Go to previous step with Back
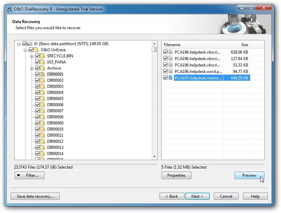Screen dimensions: 281x213 point(172,196)
